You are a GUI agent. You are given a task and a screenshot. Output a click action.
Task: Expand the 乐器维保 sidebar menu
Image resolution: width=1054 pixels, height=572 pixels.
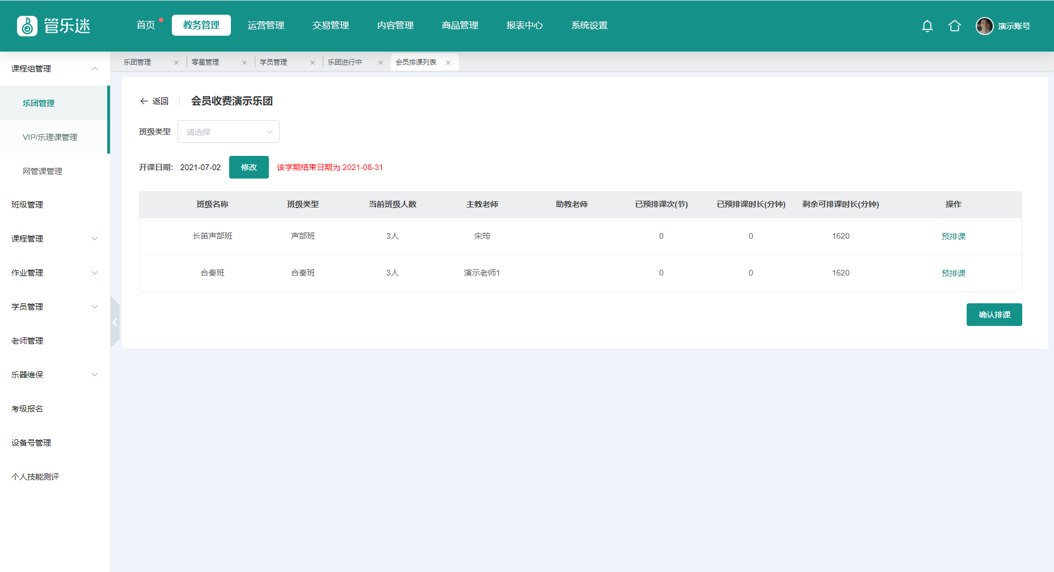(x=95, y=375)
